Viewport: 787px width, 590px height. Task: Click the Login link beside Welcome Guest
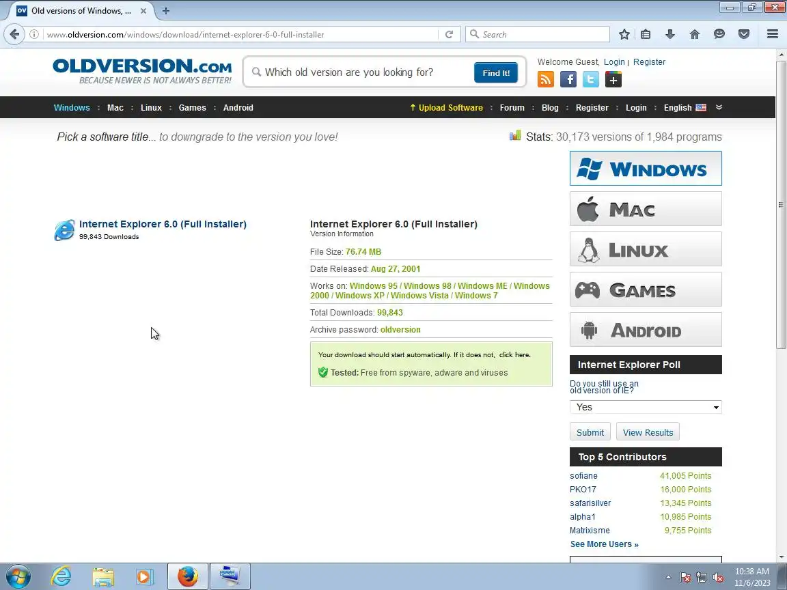pos(614,61)
